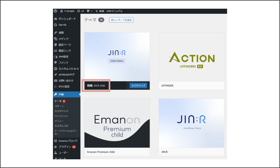Open the パターン submenu link
Image resolution: width=280 pixels, height=168 pixels.
coord(59,106)
